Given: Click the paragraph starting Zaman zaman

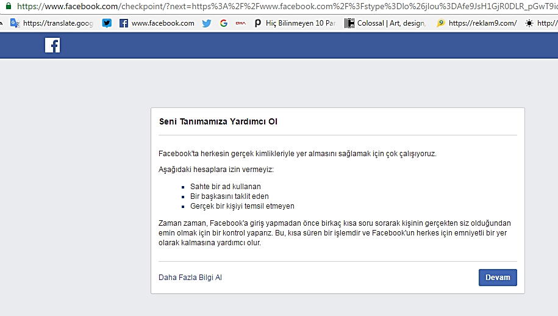Looking at the screenshot, I should coord(335,233).
